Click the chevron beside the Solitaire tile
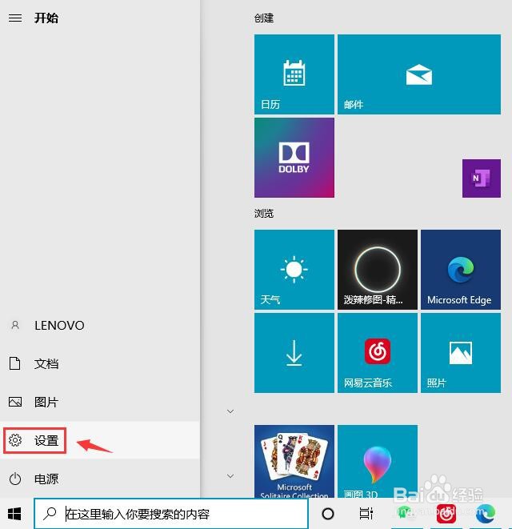Viewport: 512px width, 529px height. pos(230,476)
